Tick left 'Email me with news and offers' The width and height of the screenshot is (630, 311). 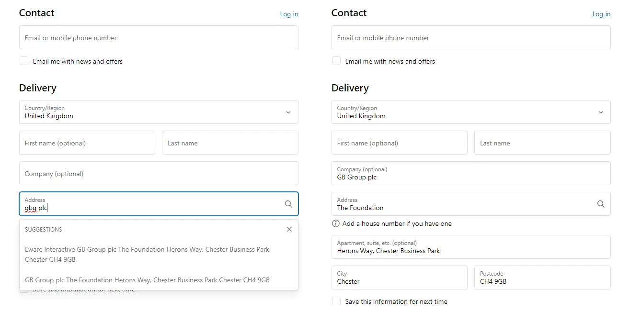(x=24, y=61)
